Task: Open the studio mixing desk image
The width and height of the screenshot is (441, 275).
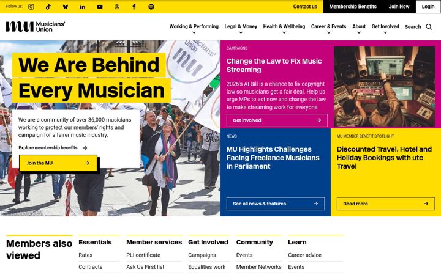Action: (x=384, y=86)
